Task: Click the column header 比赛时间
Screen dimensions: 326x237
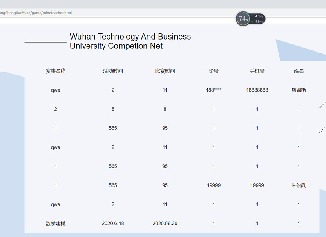Action: point(165,71)
